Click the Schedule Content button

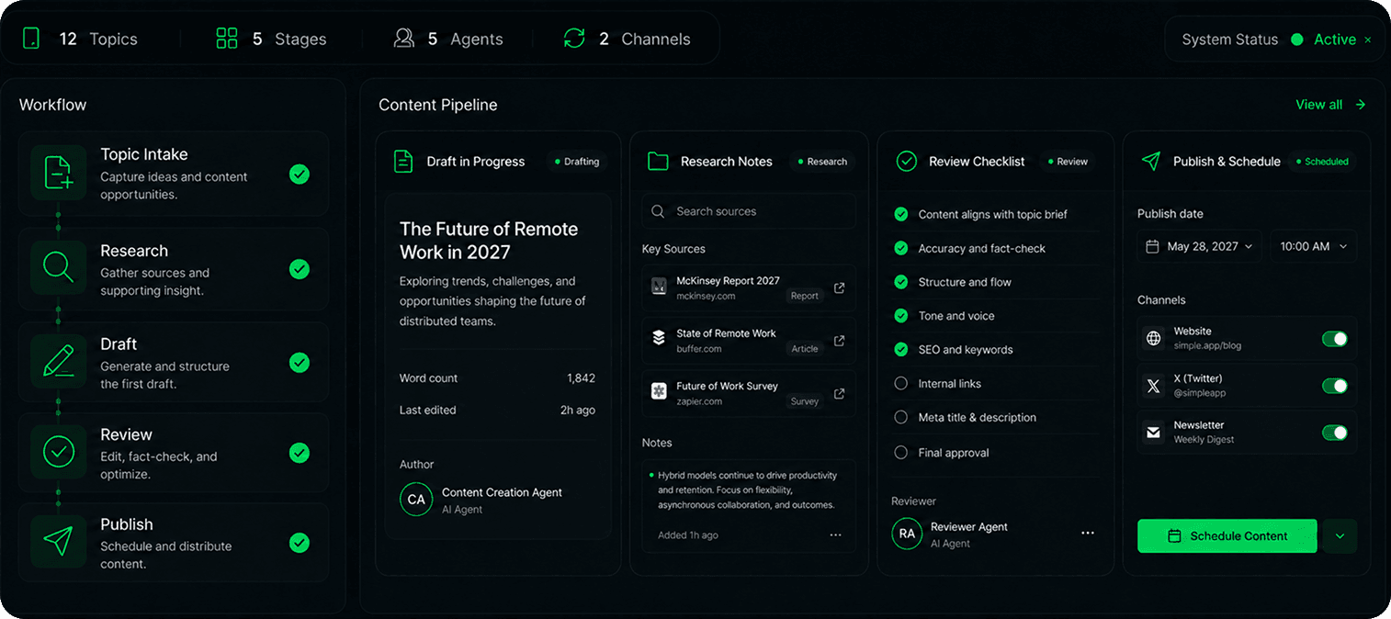click(1227, 536)
